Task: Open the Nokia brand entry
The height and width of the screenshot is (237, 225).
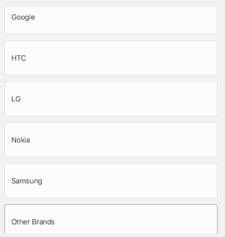Action: (x=111, y=140)
